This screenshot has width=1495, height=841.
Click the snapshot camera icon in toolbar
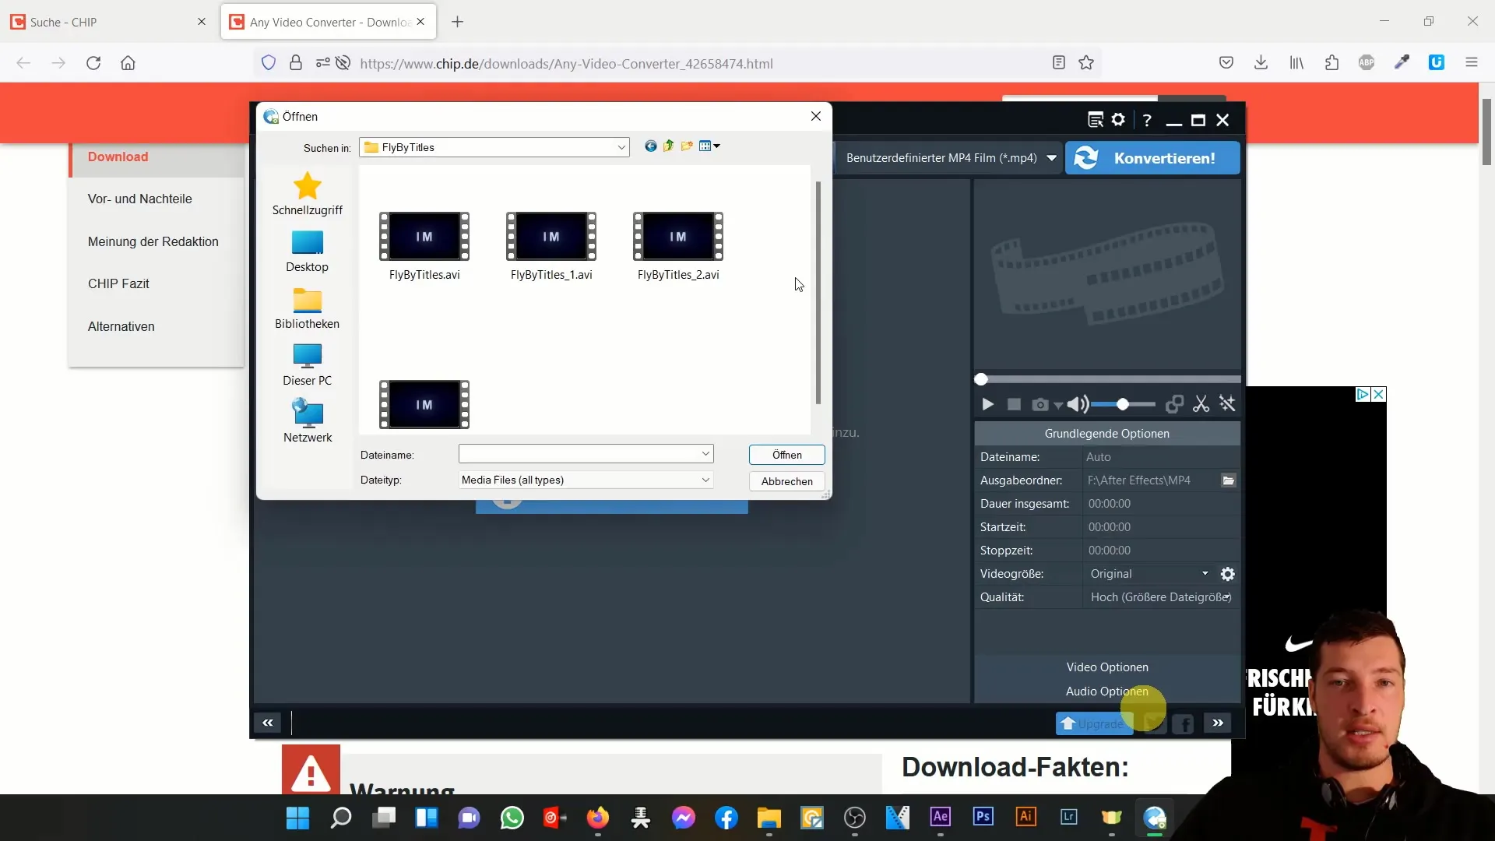pos(1040,405)
